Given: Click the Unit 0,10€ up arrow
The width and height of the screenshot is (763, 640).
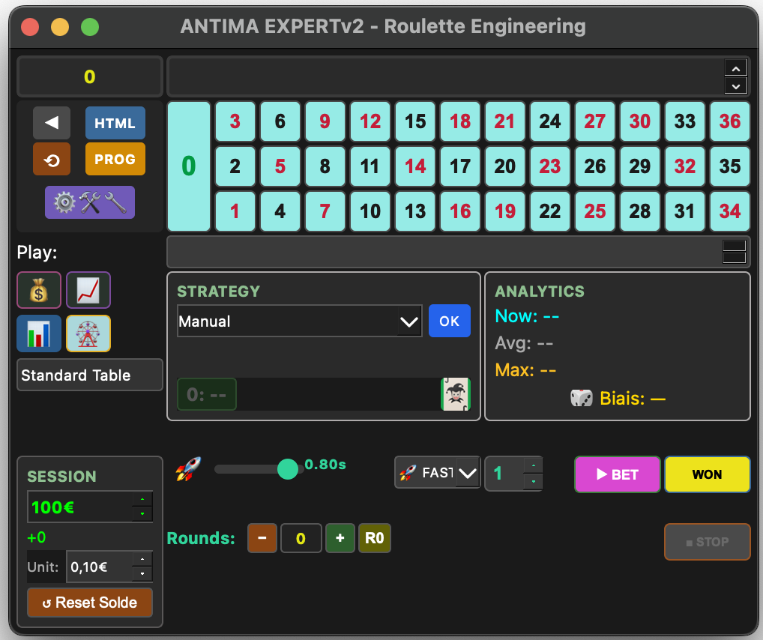Looking at the screenshot, I should click(142, 559).
